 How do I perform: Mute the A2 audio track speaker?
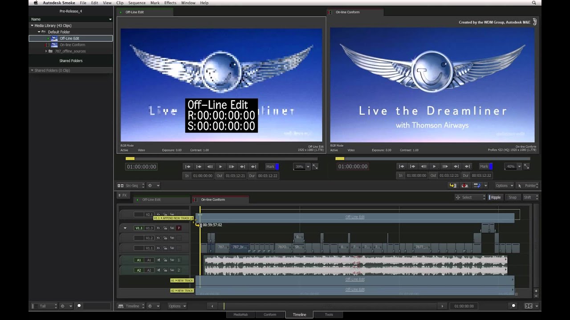[x=158, y=270]
